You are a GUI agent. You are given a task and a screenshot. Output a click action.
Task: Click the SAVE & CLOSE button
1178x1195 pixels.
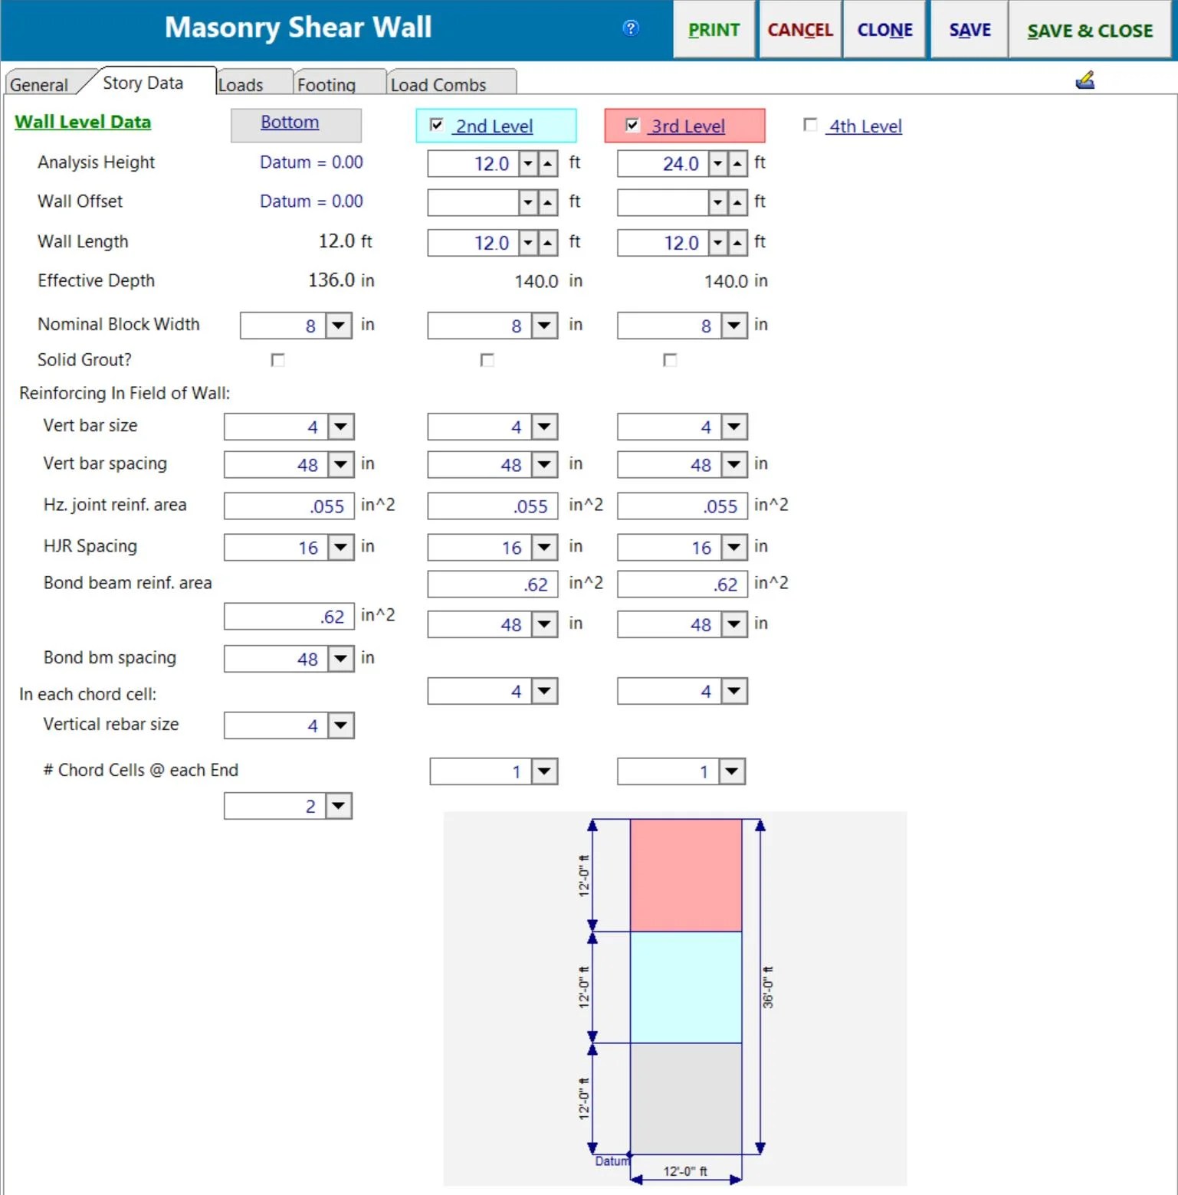(x=1091, y=31)
